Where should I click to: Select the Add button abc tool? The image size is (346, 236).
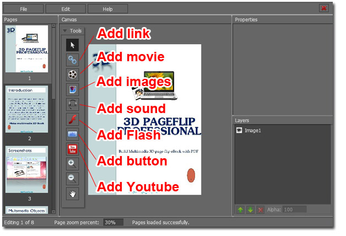point(72,134)
